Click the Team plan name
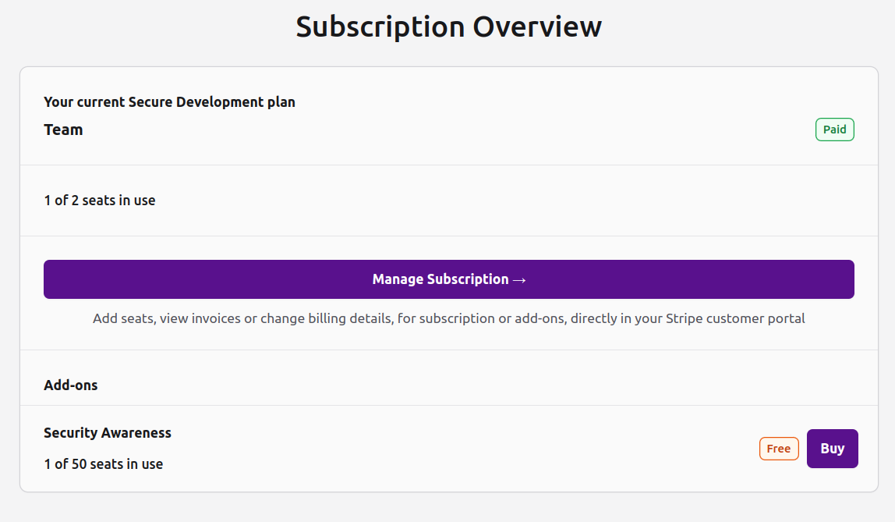The image size is (895, 522). tap(63, 130)
